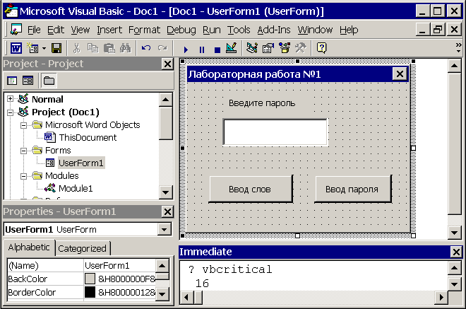Select Module1 in project tree

click(76, 188)
